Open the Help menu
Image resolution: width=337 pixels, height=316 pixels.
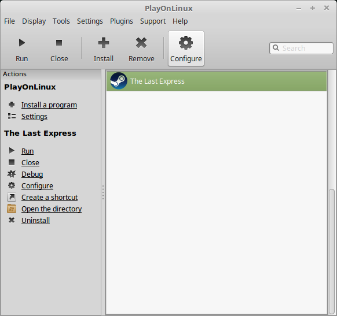180,21
